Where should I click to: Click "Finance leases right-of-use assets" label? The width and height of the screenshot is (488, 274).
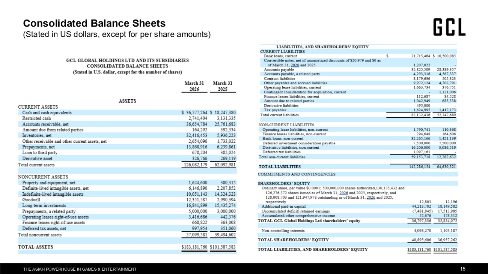pyautogui.click(x=54, y=223)
